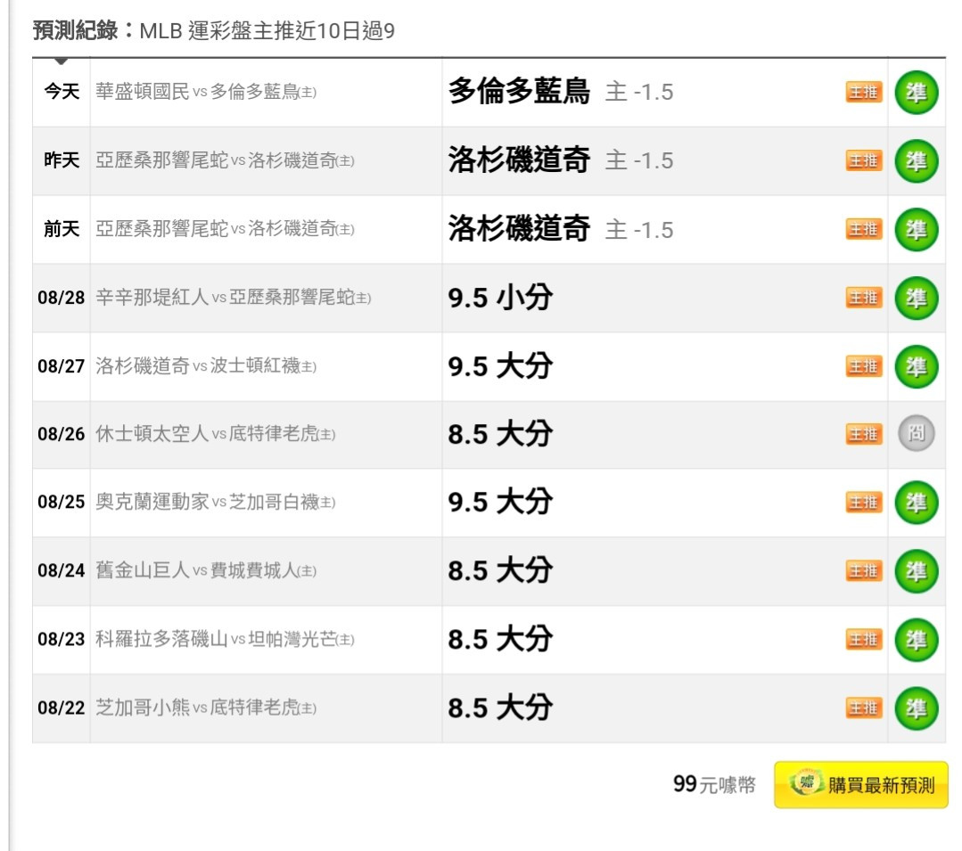Click the gray result icon in the 08/26 row

[x=916, y=433]
